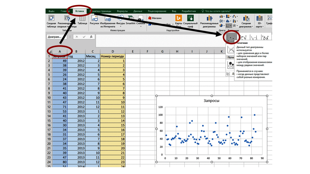Select row 12 header
This screenshot has height=174, width=310.
tap(49, 107)
